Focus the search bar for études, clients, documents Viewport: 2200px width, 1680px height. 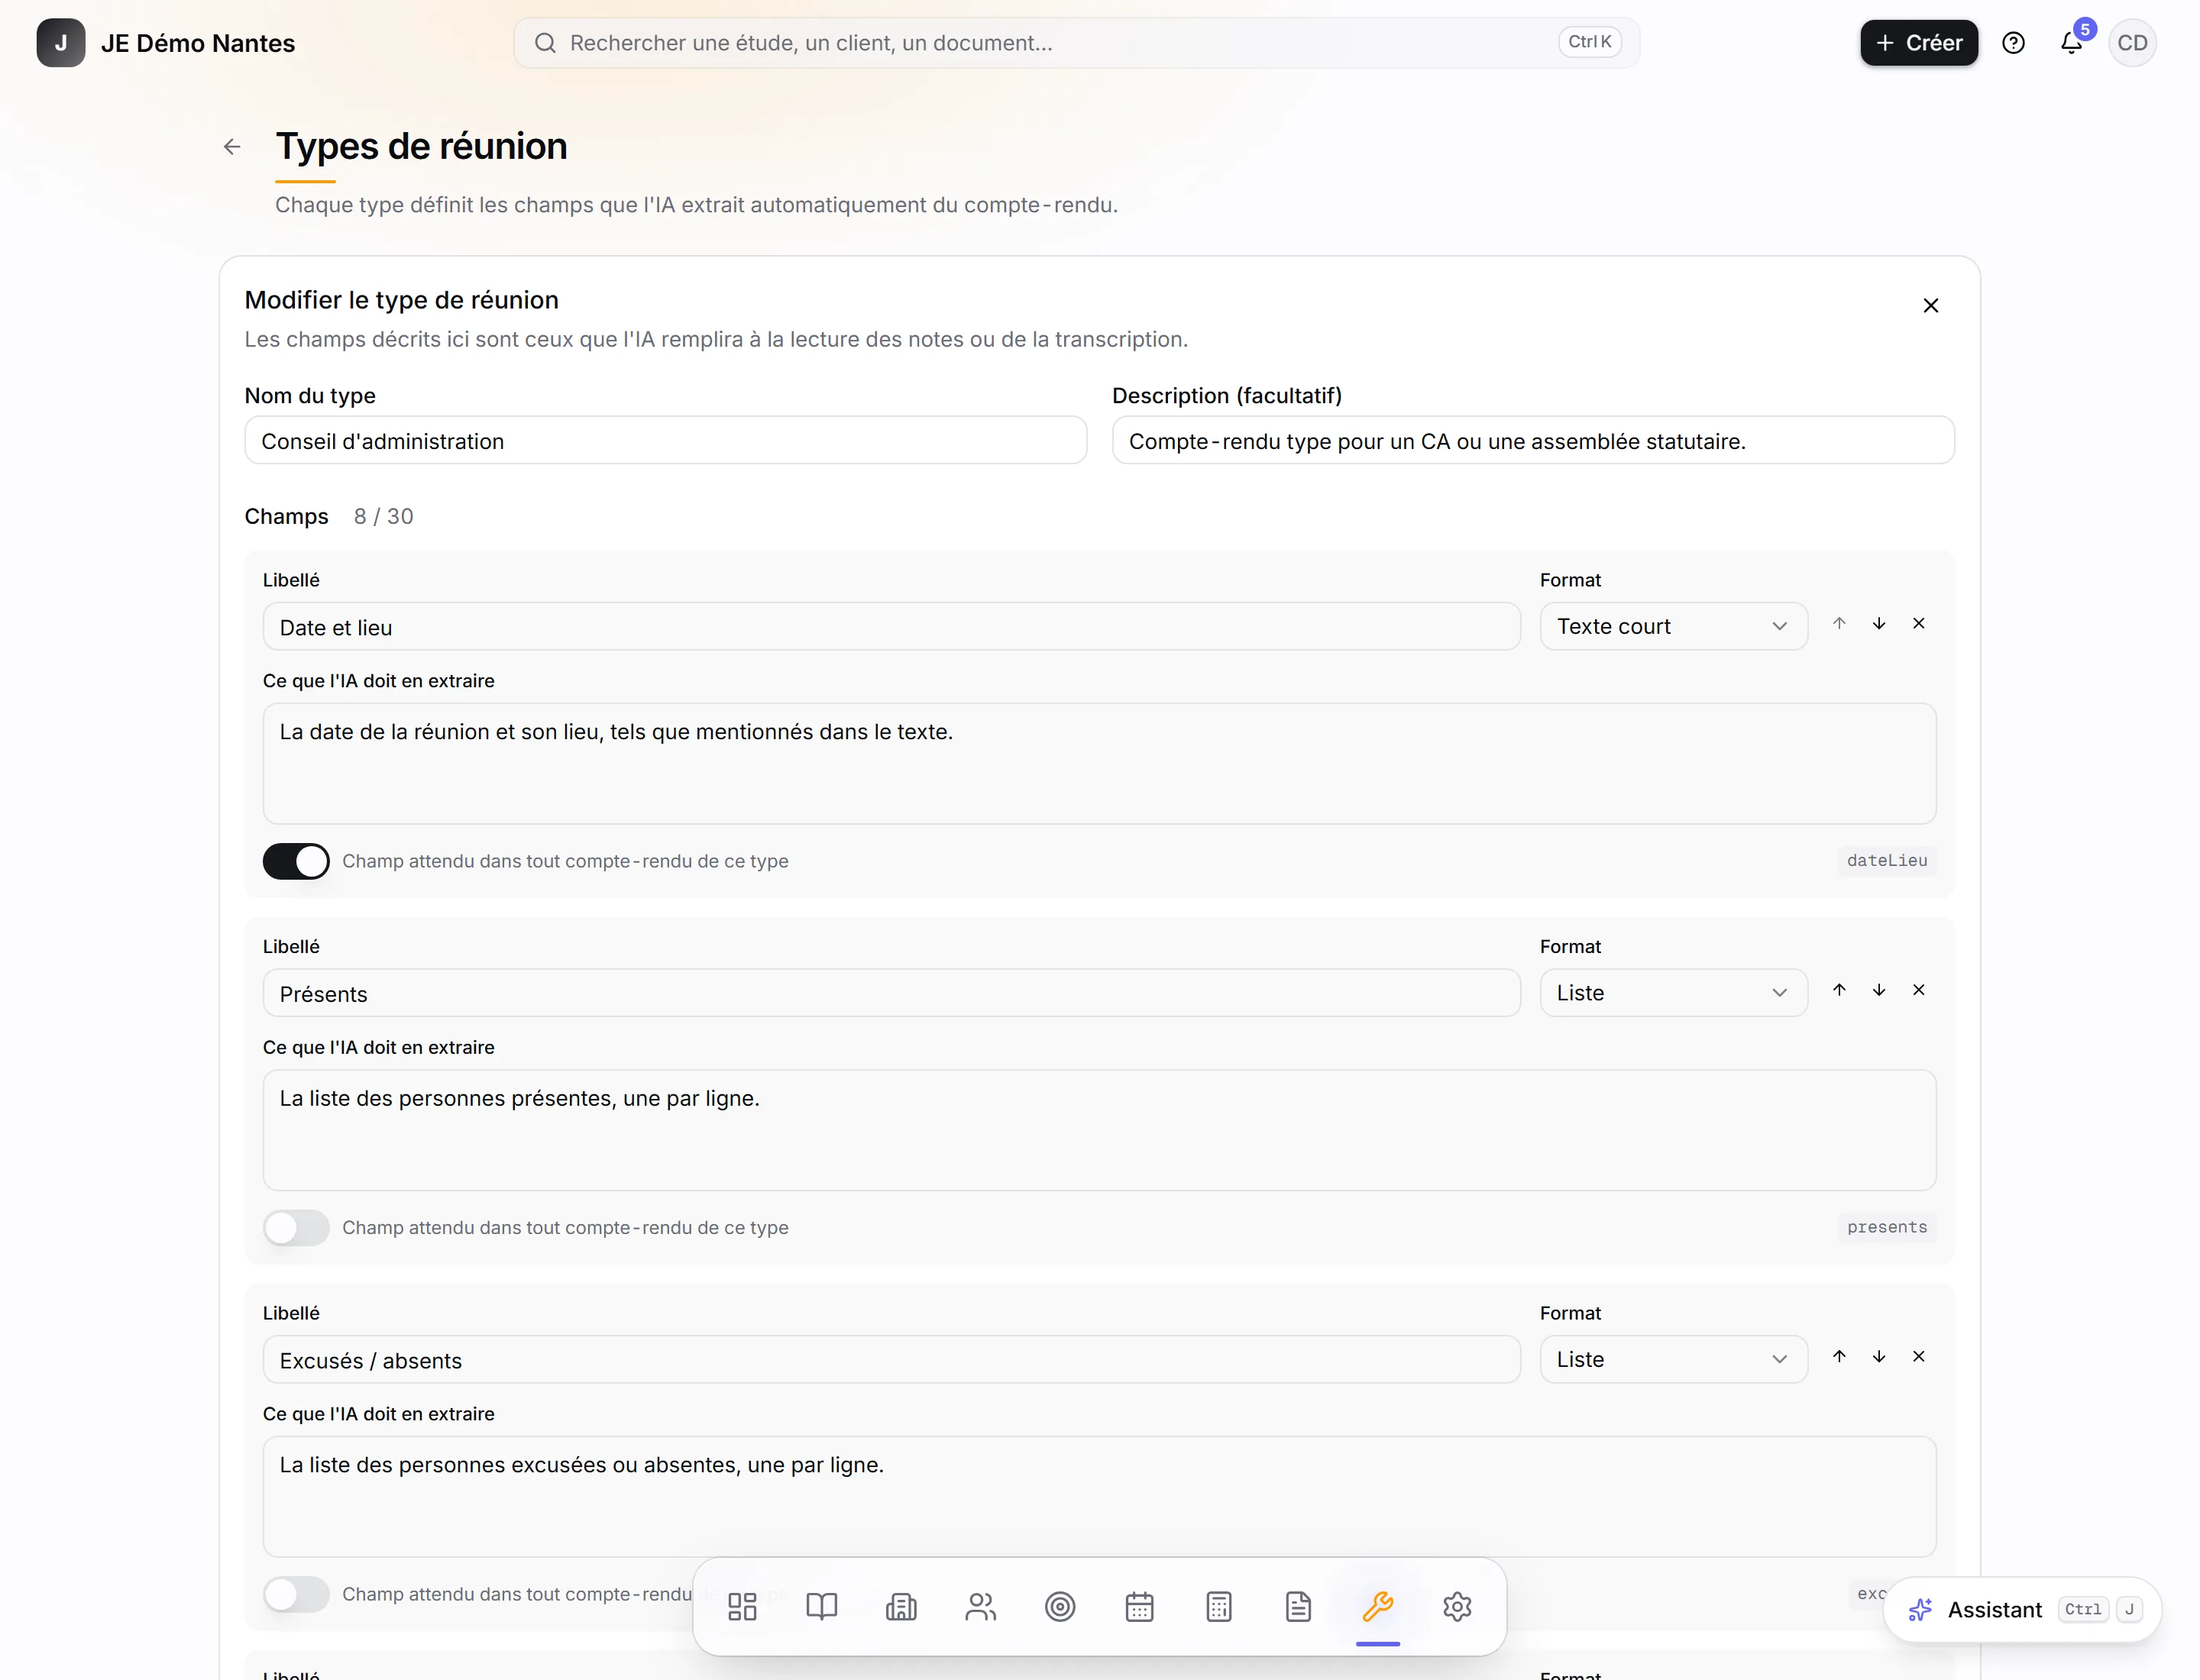click(x=1076, y=43)
